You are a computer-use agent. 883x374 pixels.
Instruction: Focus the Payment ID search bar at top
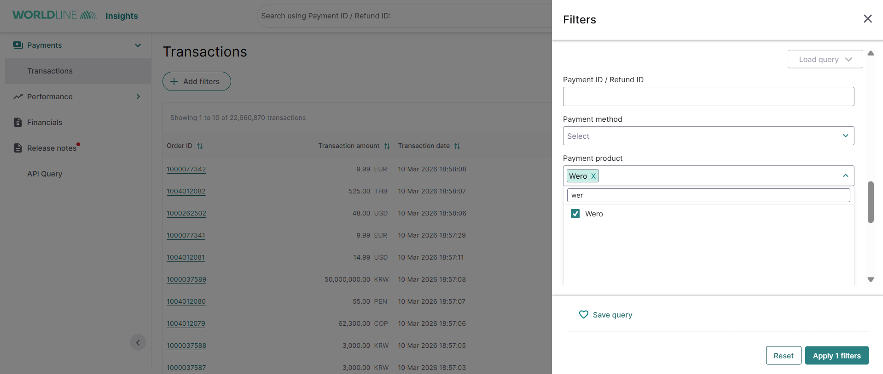coord(405,16)
